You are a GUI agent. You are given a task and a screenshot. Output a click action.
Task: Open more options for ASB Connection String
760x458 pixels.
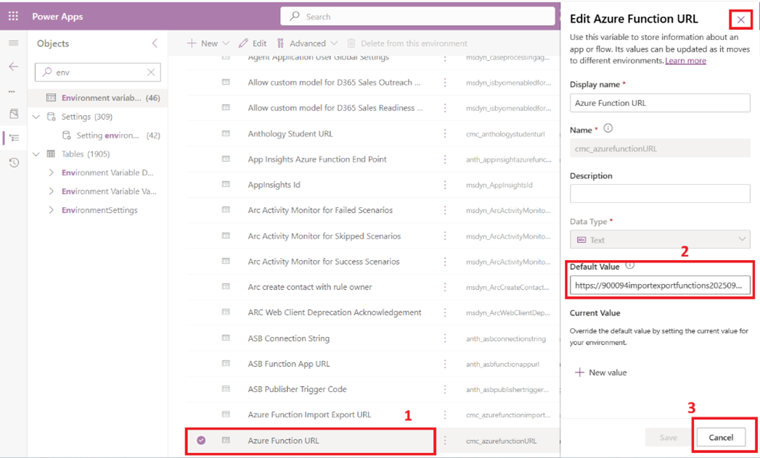pyautogui.click(x=445, y=338)
